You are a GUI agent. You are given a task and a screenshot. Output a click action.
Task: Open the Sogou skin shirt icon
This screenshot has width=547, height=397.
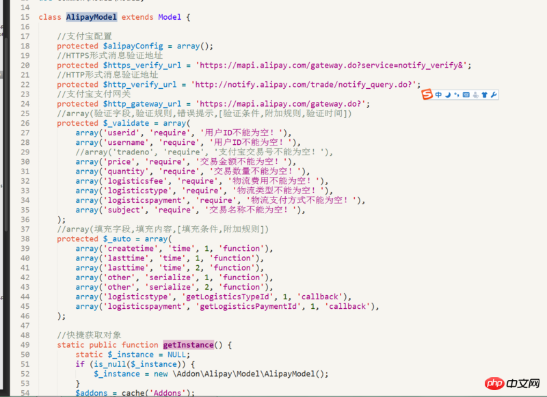(x=485, y=94)
